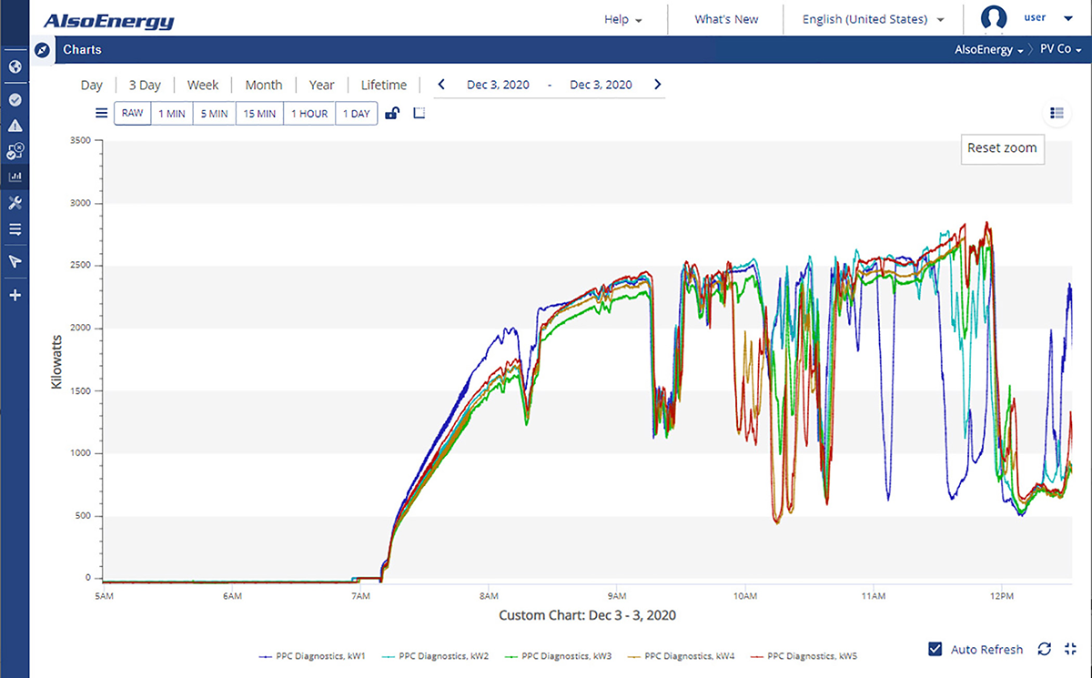Open the chart legend list icon
The height and width of the screenshot is (678, 1092).
pos(1057,113)
